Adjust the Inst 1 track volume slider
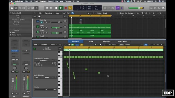 57,28
